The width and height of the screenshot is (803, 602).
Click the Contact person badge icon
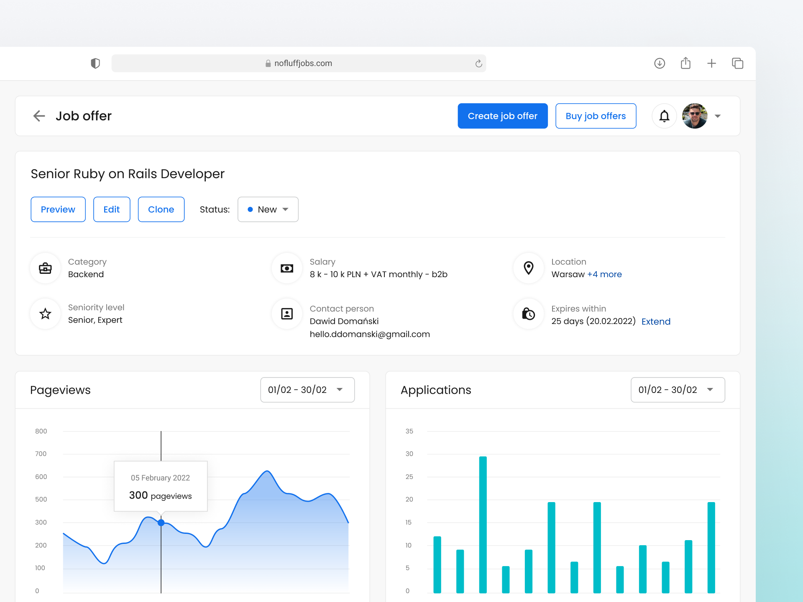(x=286, y=314)
